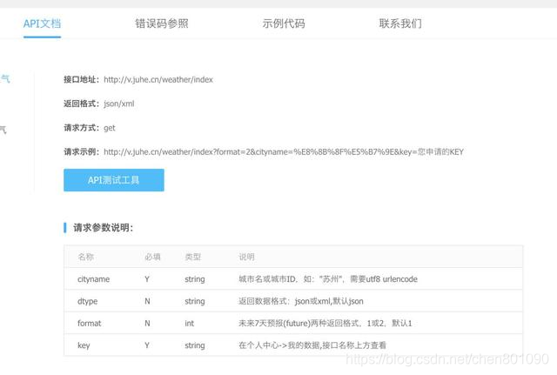The image size is (557, 375).
Task: Click the string type cell in cityname row
Action: tap(195, 279)
